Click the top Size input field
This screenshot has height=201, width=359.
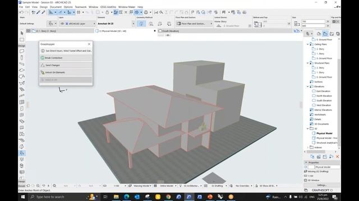[314, 21]
